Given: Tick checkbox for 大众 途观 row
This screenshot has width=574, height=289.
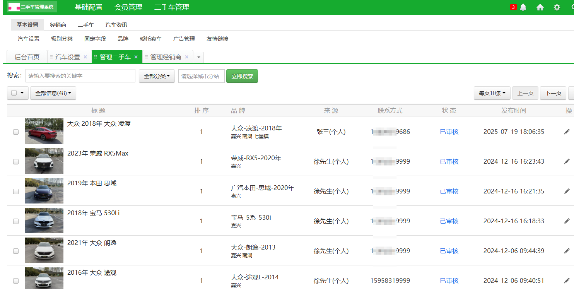Looking at the screenshot, I should pos(16,281).
